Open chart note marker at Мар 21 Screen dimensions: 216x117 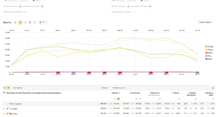pos(120,73)
